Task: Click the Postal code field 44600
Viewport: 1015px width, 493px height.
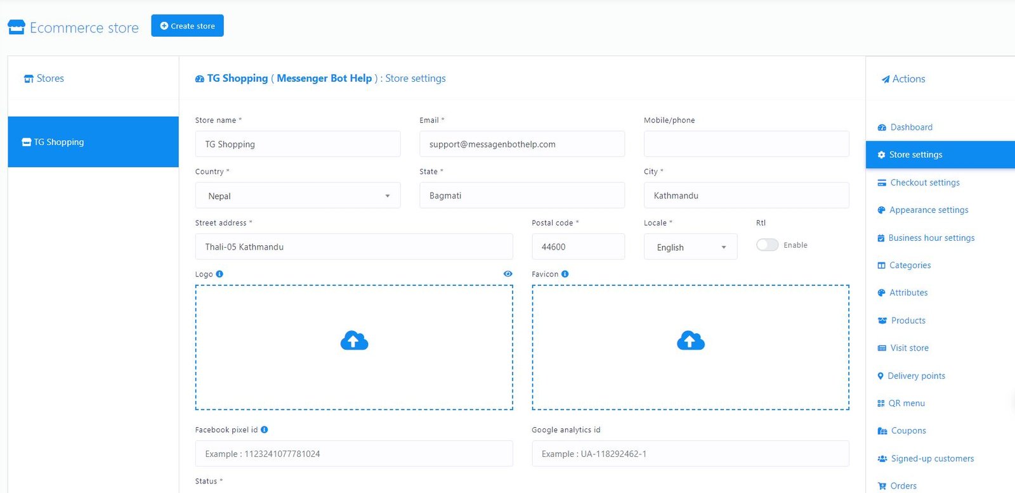Action: tap(579, 246)
